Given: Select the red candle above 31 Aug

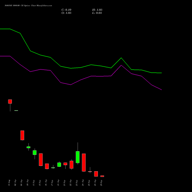Looking at the screenshot, I should [10, 101].
